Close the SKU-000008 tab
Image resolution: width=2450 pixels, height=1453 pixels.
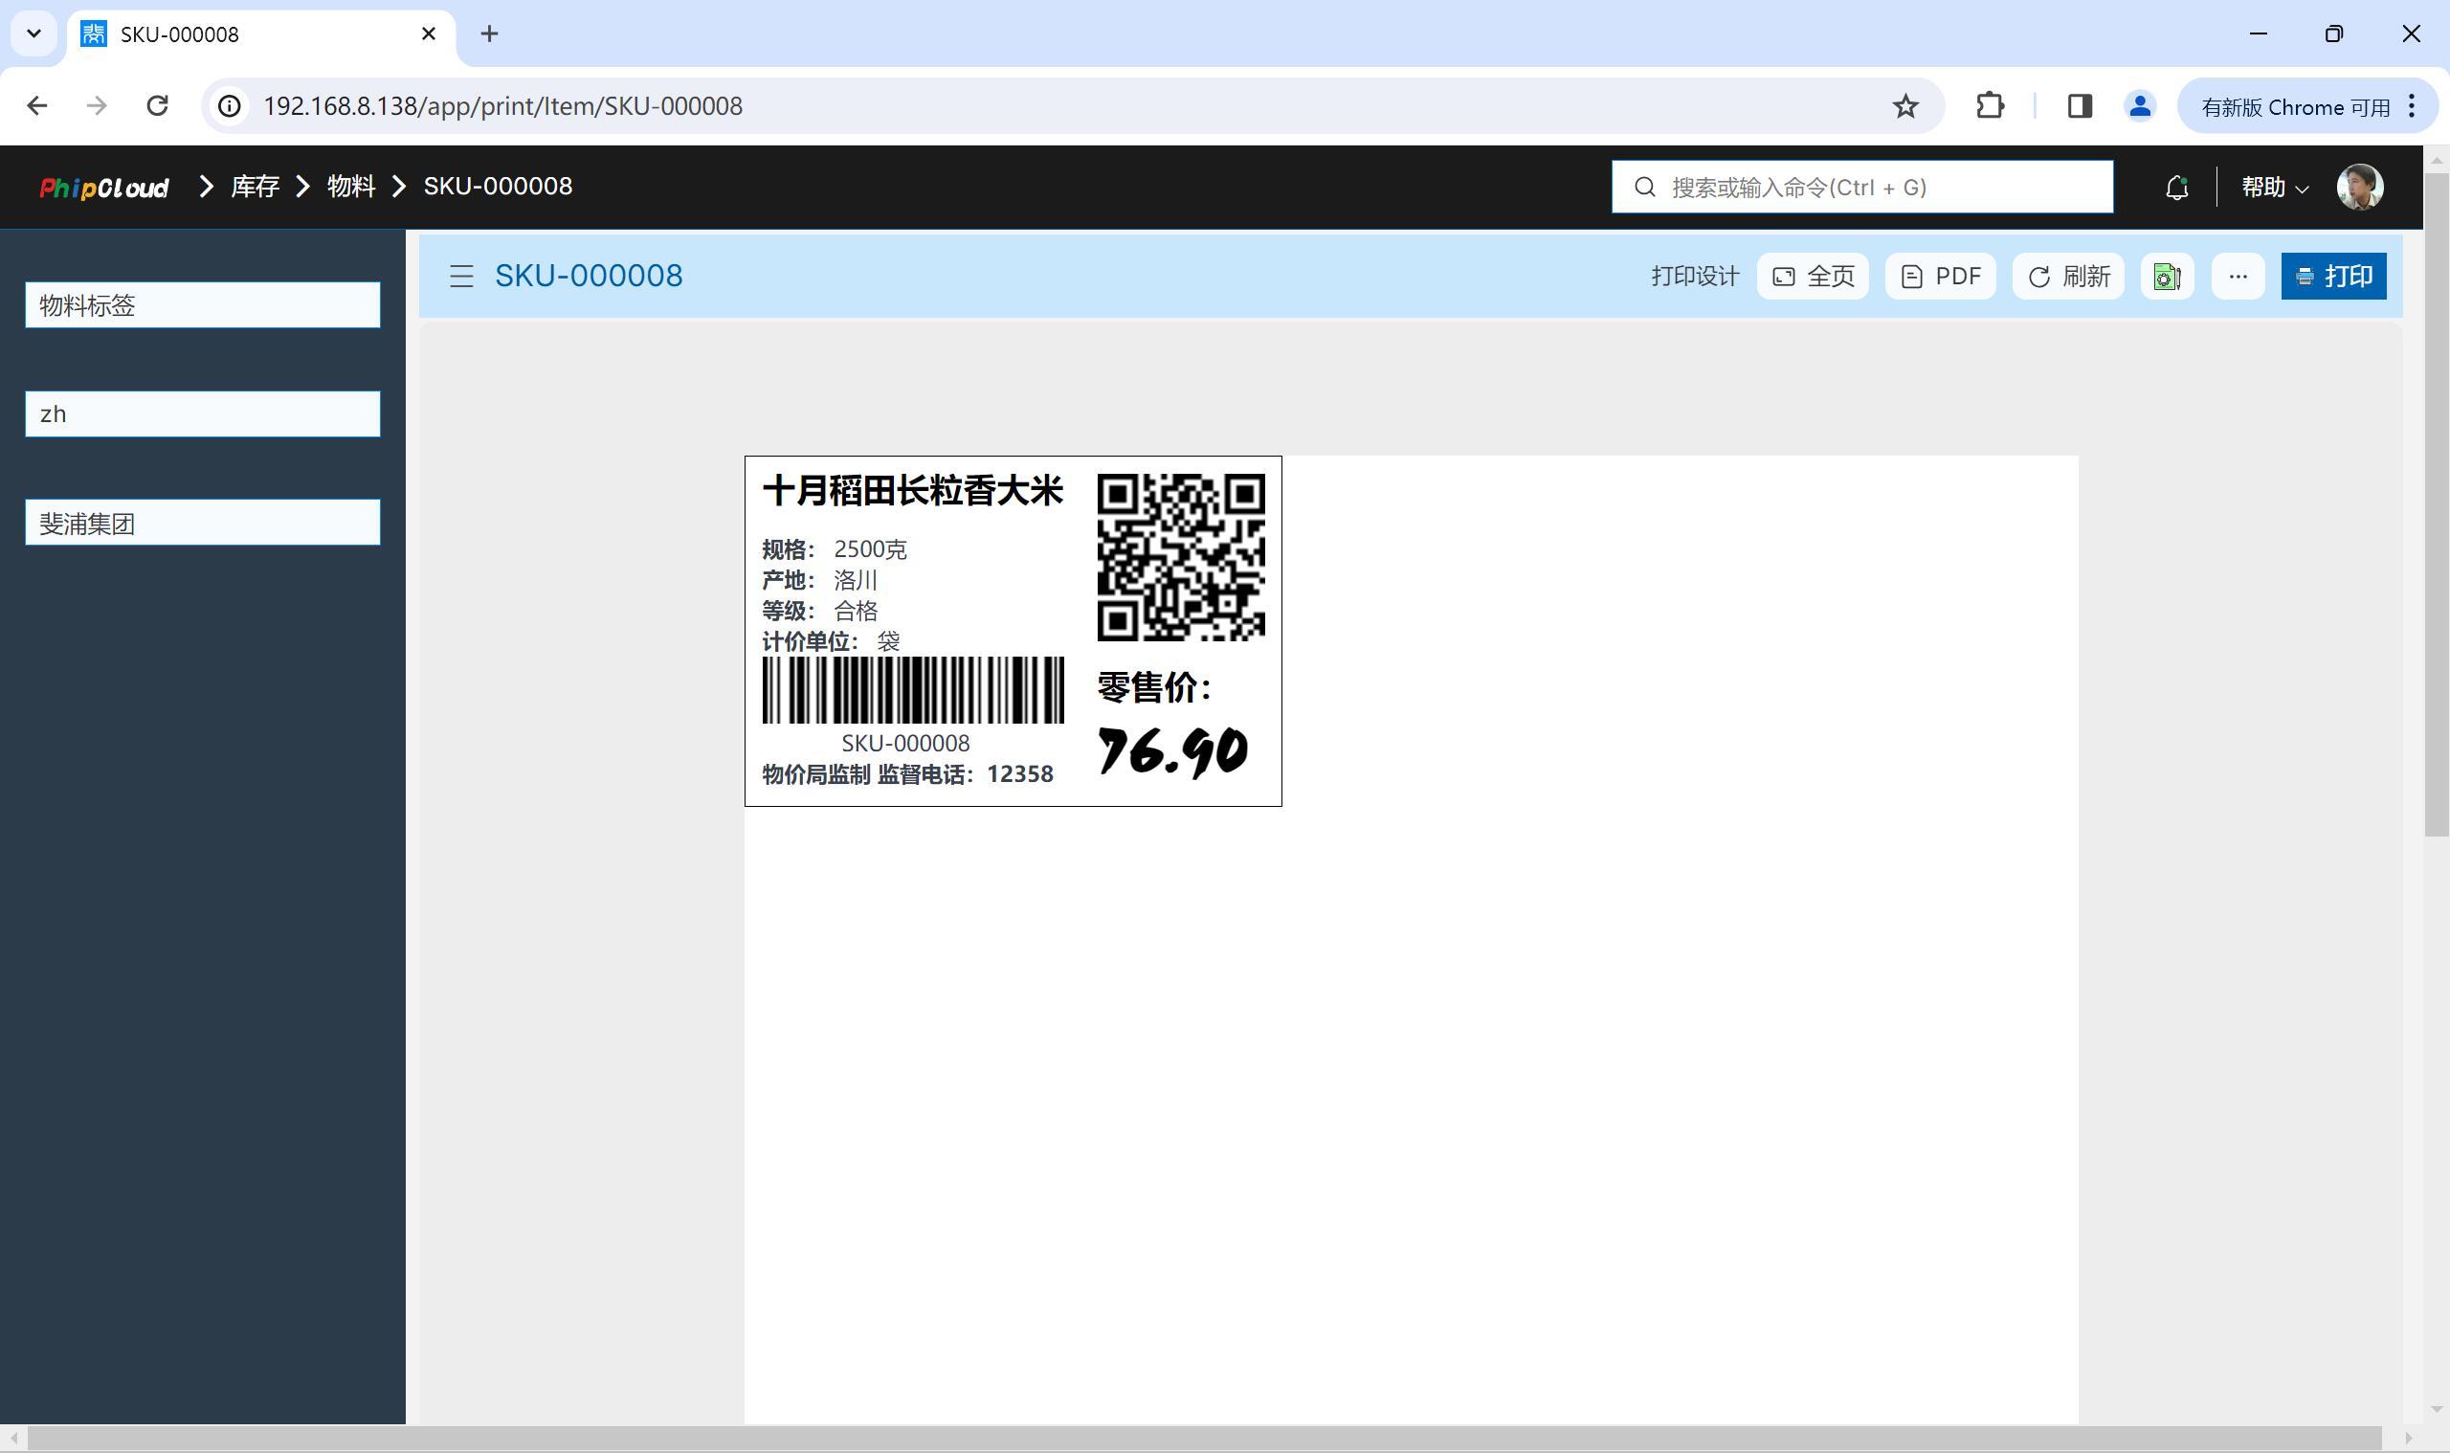(428, 34)
